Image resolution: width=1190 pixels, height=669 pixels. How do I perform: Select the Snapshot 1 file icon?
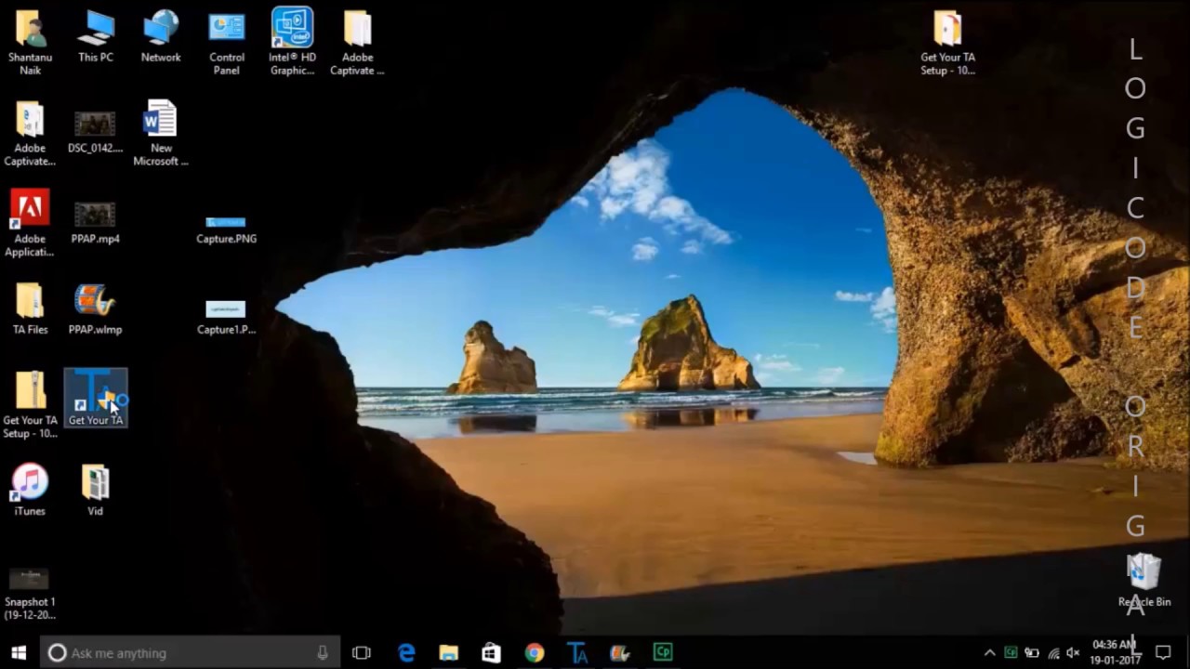point(30,592)
